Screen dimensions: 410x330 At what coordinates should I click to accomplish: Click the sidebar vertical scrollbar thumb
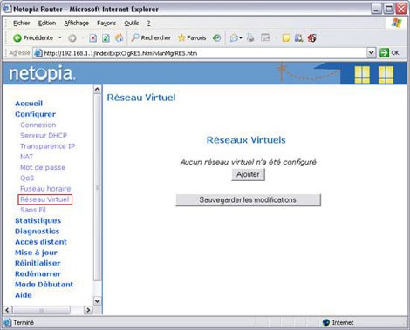98,187
